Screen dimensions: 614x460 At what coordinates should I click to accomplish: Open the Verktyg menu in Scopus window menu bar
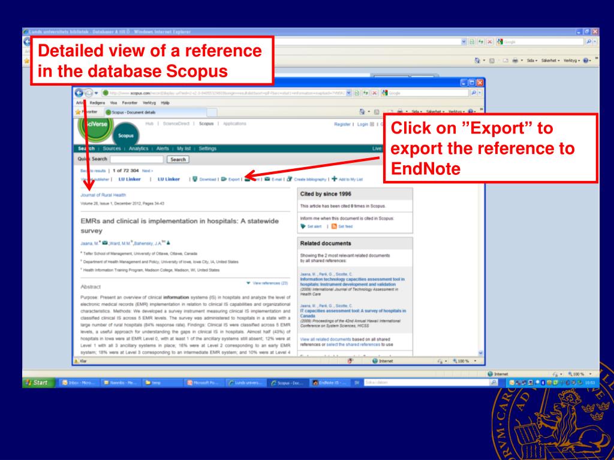click(x=149, y=103)
